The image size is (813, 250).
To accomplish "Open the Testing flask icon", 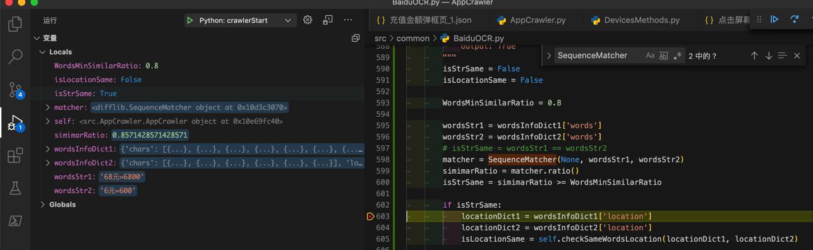I will [x=15, y=188].
